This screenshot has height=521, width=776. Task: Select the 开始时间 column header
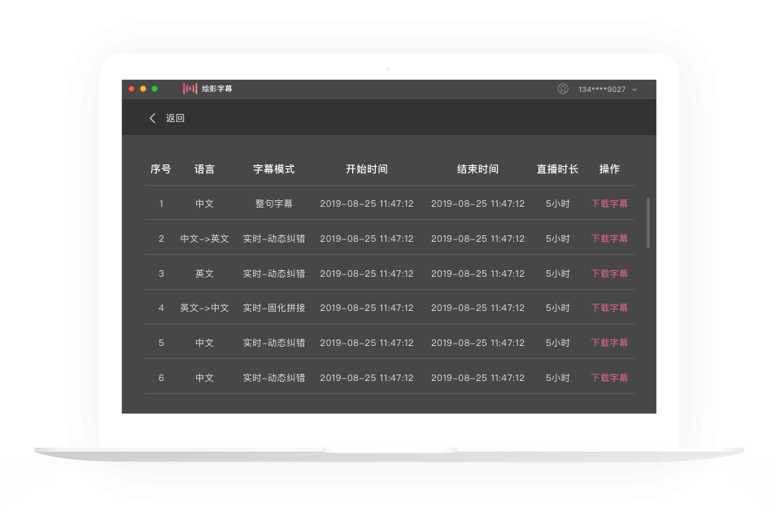[x=367, y=169]
